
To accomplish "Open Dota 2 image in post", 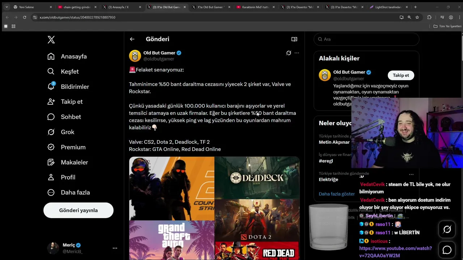I will pyautogui.click(x=257, y=220).
